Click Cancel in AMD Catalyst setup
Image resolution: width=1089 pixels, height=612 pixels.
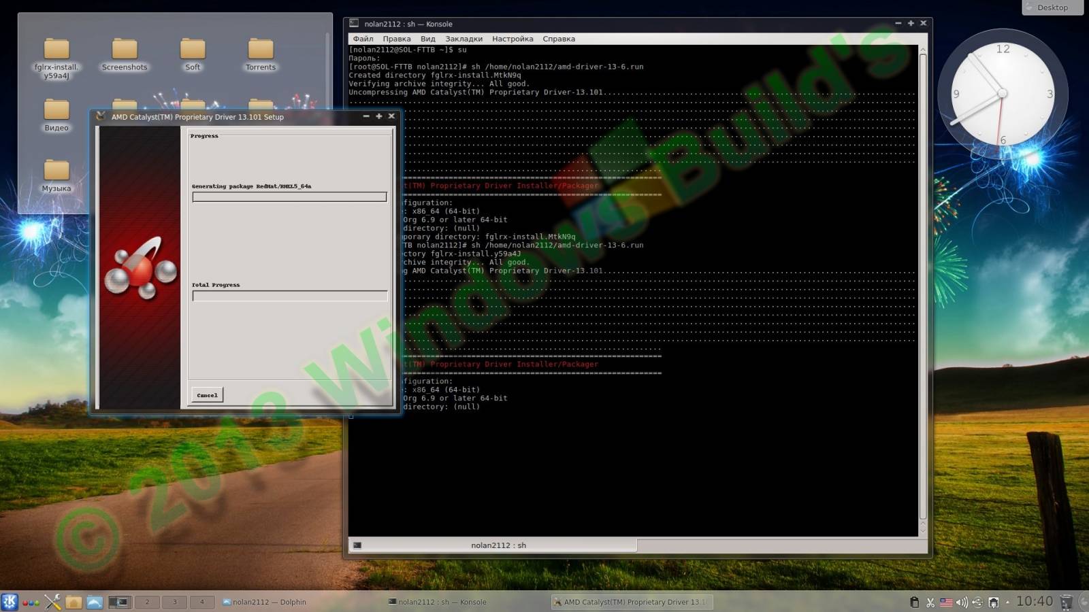[208, 395]
